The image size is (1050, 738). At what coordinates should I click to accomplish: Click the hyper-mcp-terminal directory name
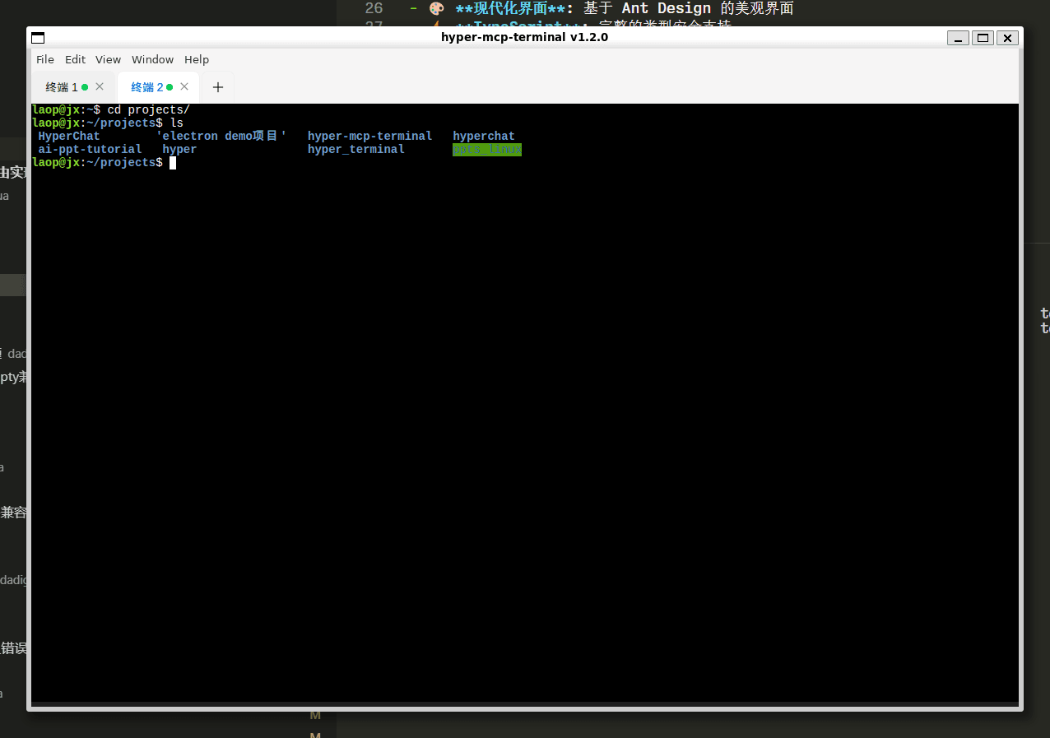pos(369,136)
